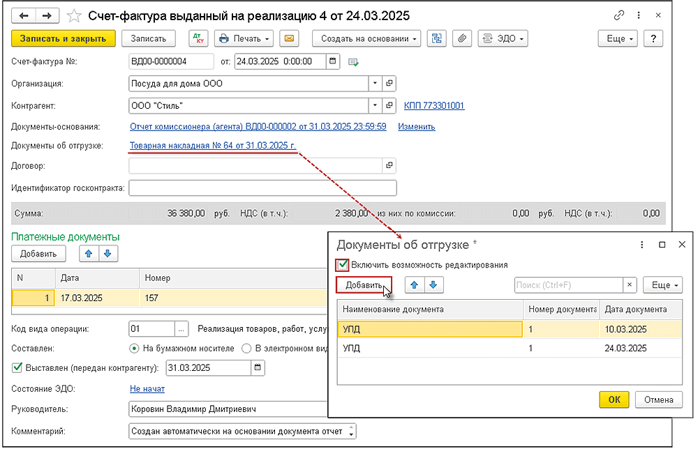
Task: Copy link using the chain icon
Action: tap(618, 15)
